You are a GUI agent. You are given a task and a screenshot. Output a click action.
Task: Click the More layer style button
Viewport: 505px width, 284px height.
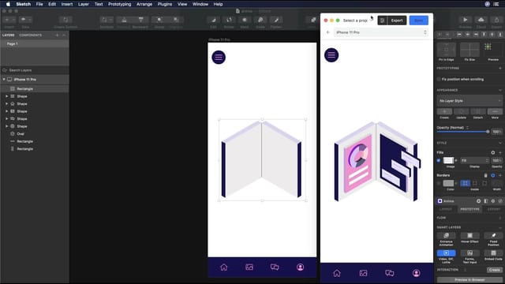coord(495,111)
